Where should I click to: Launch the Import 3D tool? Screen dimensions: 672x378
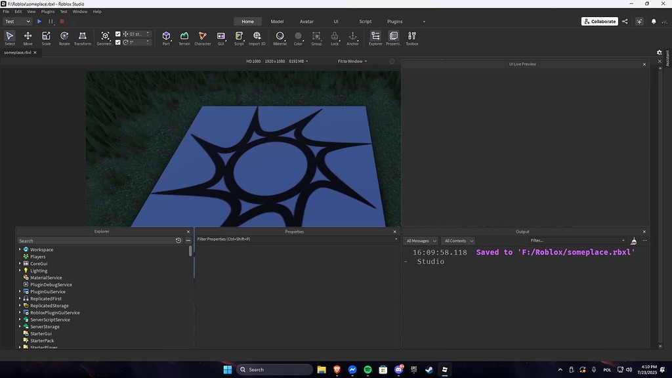pos(257,38)
